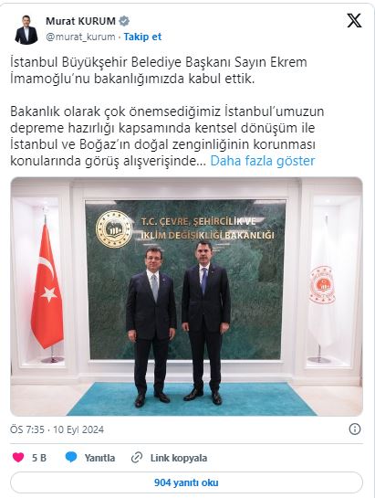Click the tweet body text
Viewport: 375px width, 498px height.
point(167,111)
